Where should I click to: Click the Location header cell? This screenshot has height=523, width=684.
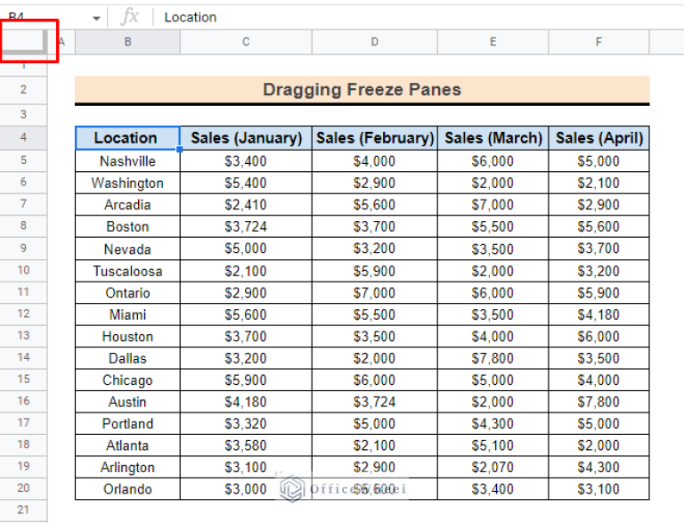click(127, 138)
